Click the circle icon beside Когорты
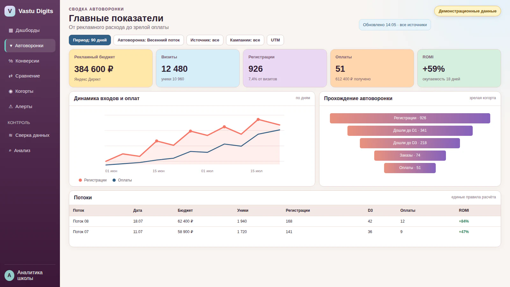Viewport: 510px width, 287px height. click(x=11, y=91)
